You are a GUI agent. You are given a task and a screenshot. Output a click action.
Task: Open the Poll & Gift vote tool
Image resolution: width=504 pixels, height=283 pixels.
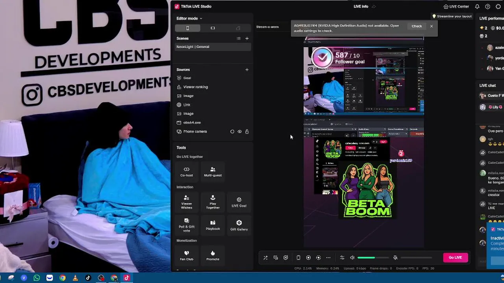tap(187, 225)
